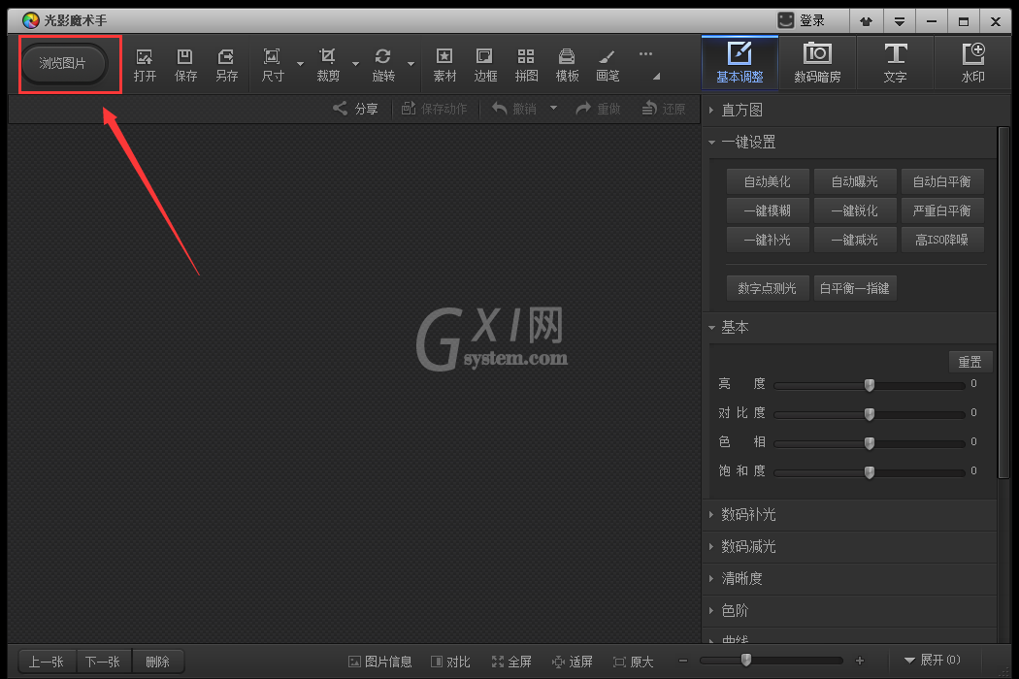Show more tools via ellipsis icon
Screen dimensions: 1019x679
click(x=645, y=54)
